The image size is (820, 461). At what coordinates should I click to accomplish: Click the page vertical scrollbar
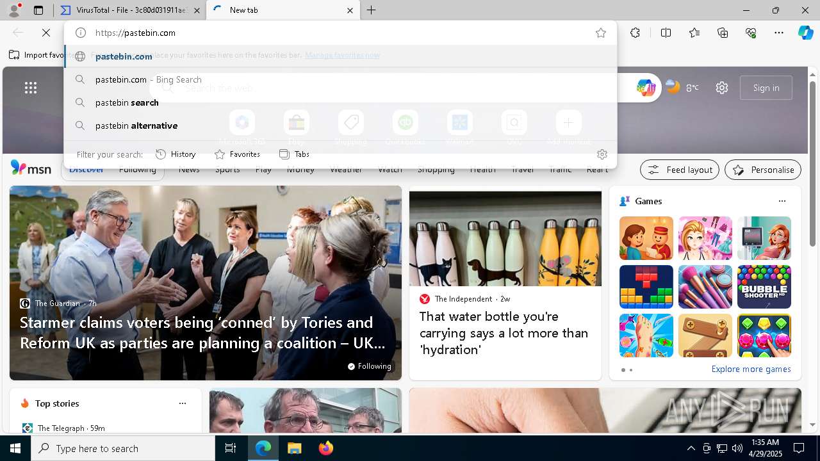[813, 163]
